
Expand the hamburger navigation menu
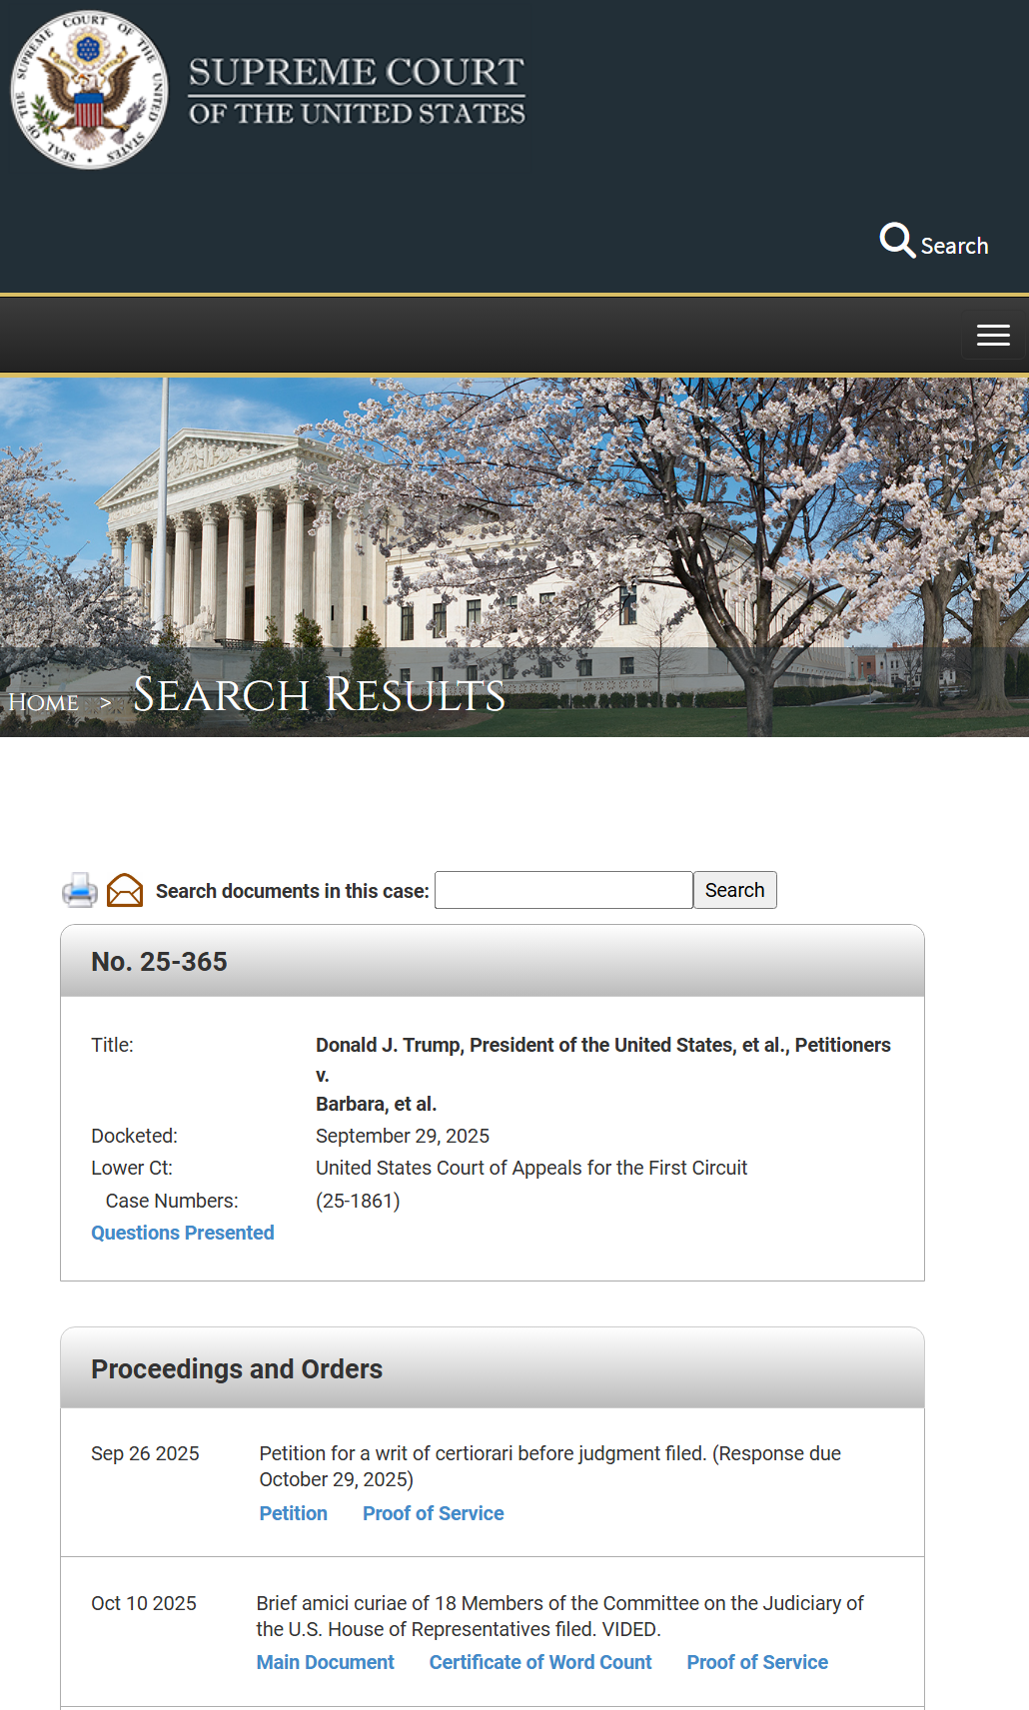pyautogui.click(x=992, y=336)
